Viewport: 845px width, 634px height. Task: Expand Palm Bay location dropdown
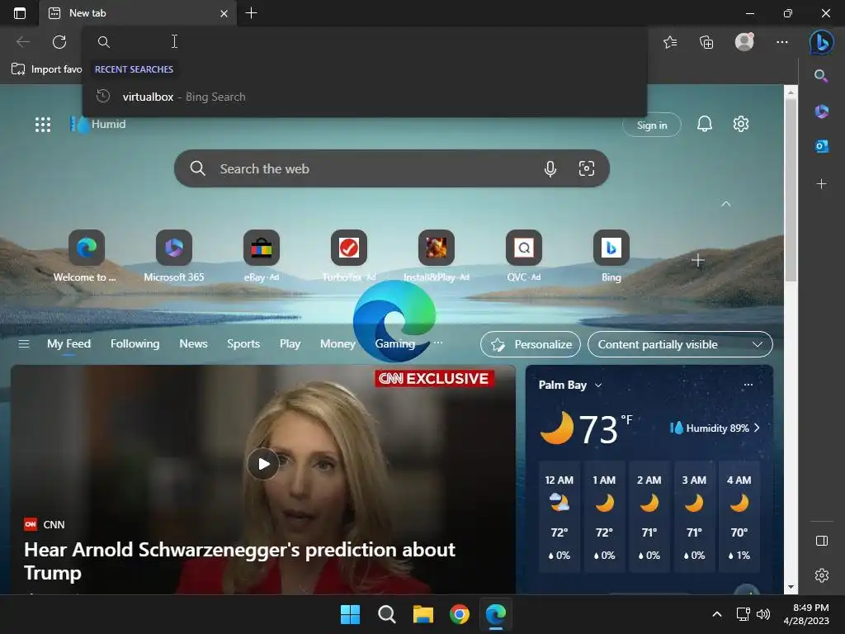pyautogui.click(x=598, y=385)
